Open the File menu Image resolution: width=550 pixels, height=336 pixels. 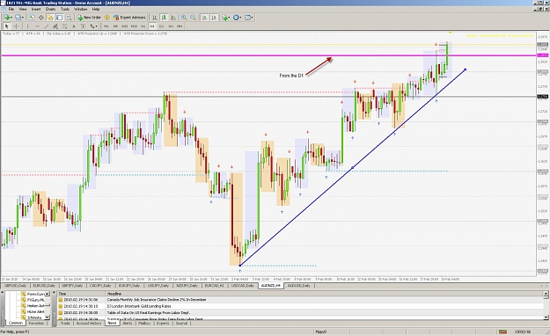pyautogui.click(x=11, y=9)
